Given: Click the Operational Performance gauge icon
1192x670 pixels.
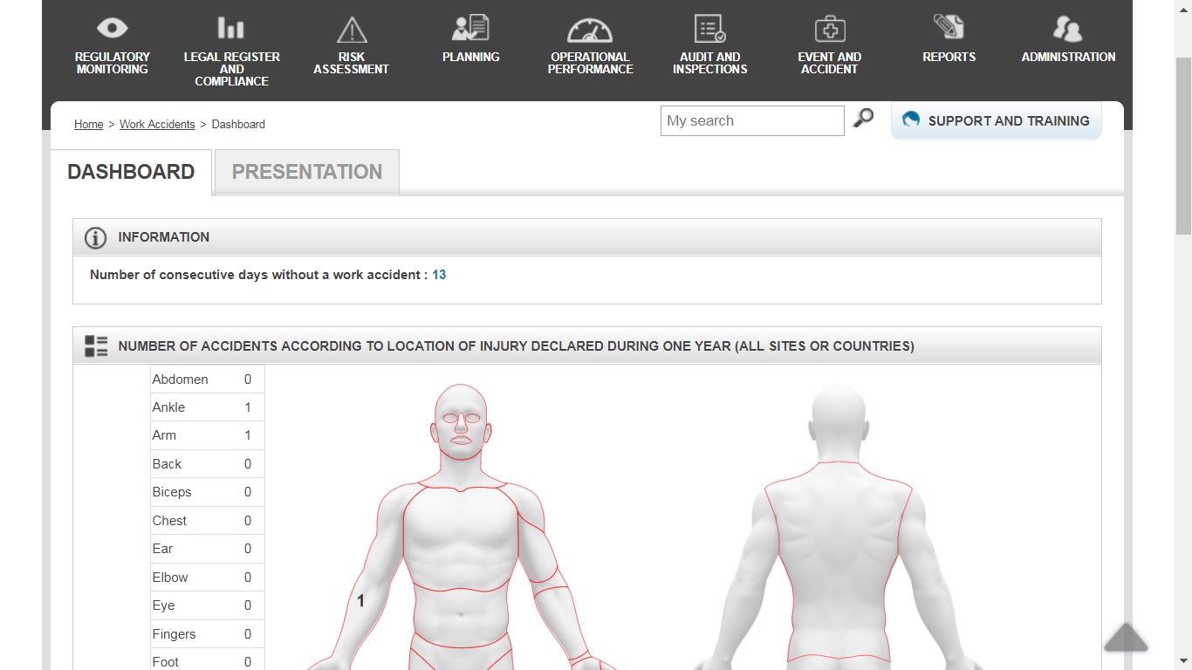Looking at the screenshot, I should (x=590, y=30).
